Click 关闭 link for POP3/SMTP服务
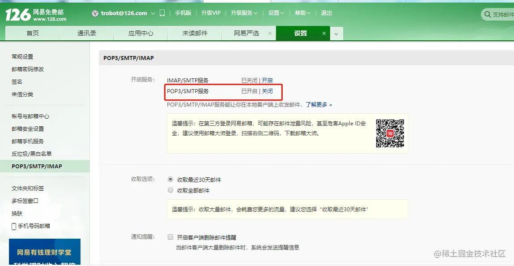This screenshot has width=514, height=266. click(267, 91)
